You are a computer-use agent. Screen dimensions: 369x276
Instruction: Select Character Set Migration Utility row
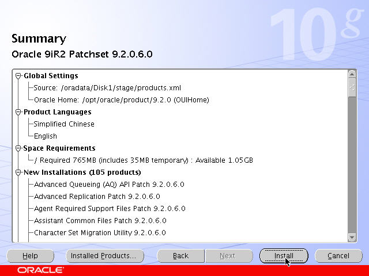[x=100, y=232]
